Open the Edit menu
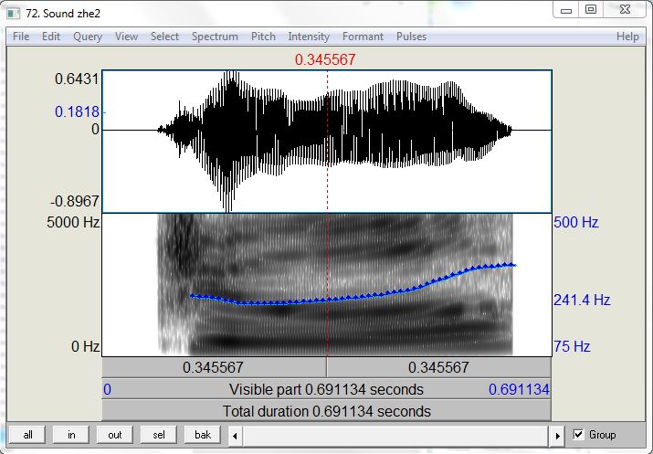This screenshot has width=653, height=454. click(x=51, y=37)
